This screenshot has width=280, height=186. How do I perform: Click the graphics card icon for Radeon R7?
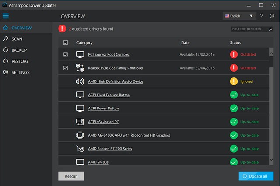click(x=80, y=149)
